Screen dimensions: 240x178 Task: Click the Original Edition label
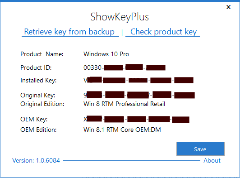point(42,104)
